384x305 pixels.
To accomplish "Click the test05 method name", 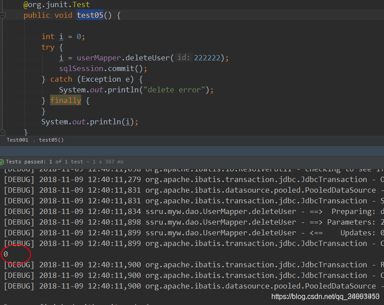I will pyautogui.click(x=90, y=15).
